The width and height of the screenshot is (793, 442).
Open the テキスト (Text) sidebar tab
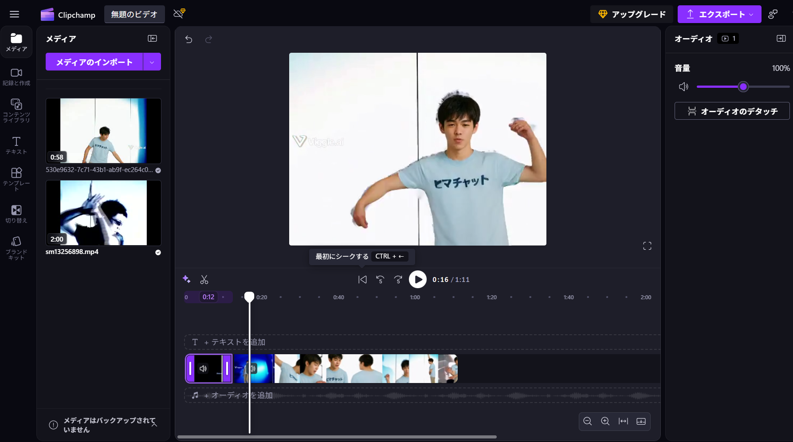point(16,145)
